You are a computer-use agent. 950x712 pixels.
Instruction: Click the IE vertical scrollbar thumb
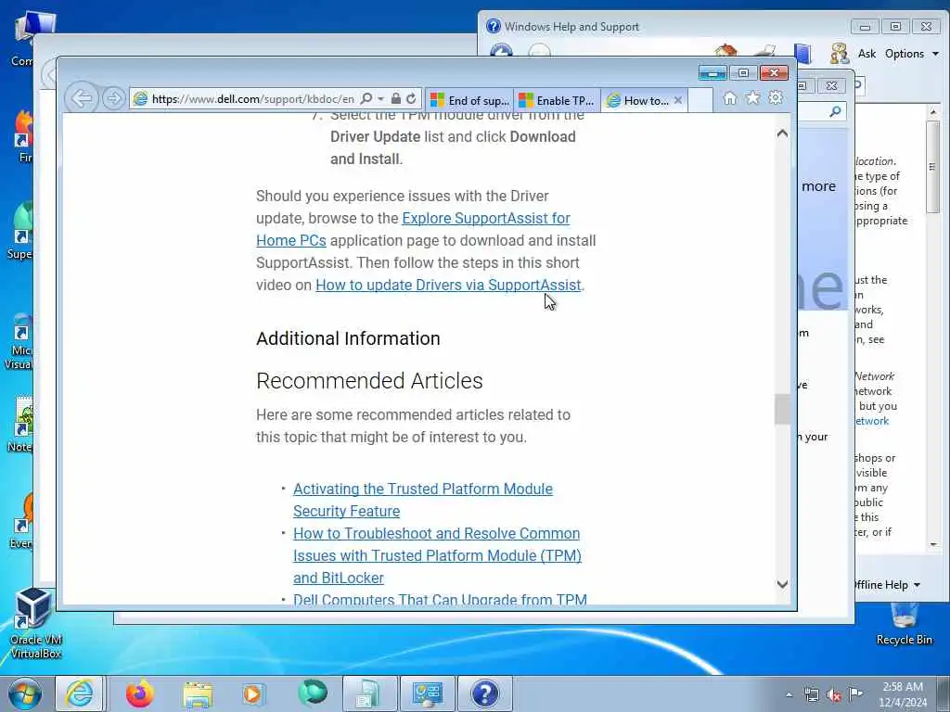click(x=782, y=409)
